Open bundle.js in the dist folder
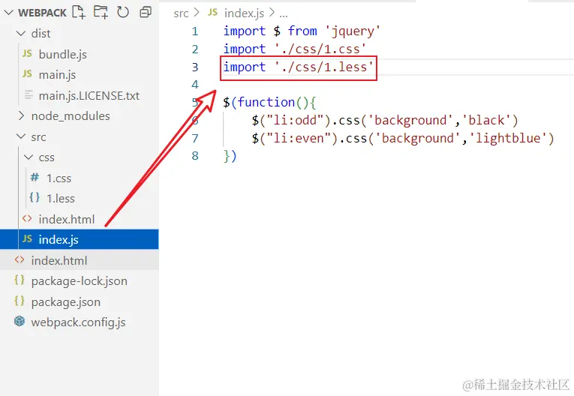The height and width of the screenshot is (396, 574). [62, 54]
